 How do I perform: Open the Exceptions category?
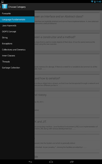(17, 44)
